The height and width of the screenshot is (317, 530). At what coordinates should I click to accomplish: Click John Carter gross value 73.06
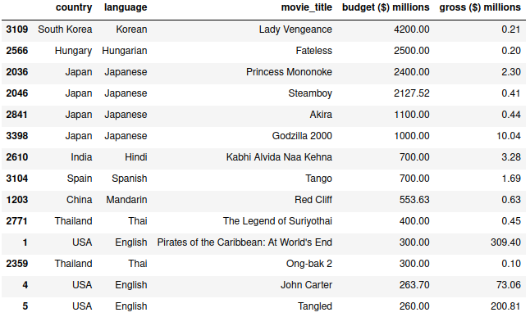tap(509, 284)
